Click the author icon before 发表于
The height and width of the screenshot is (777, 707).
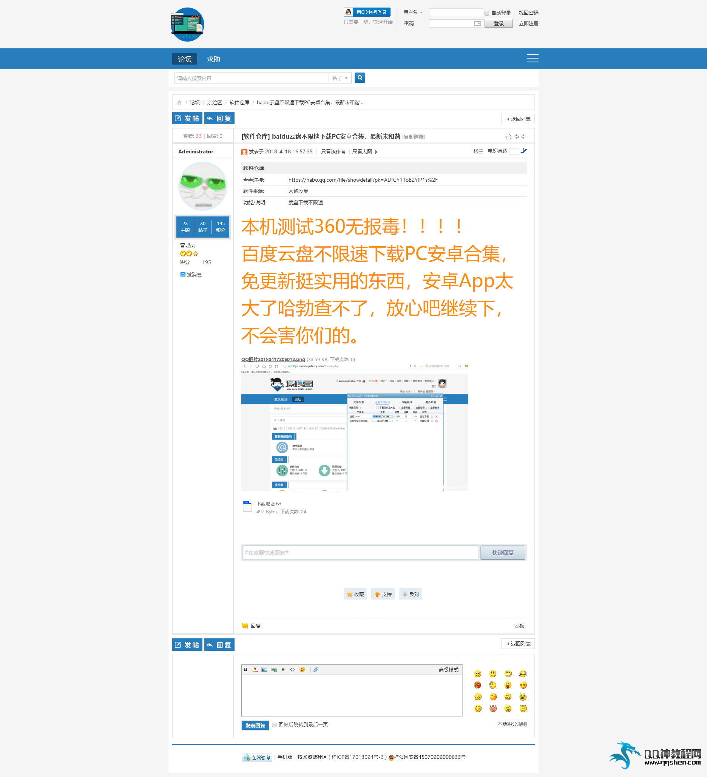point(244,152)
